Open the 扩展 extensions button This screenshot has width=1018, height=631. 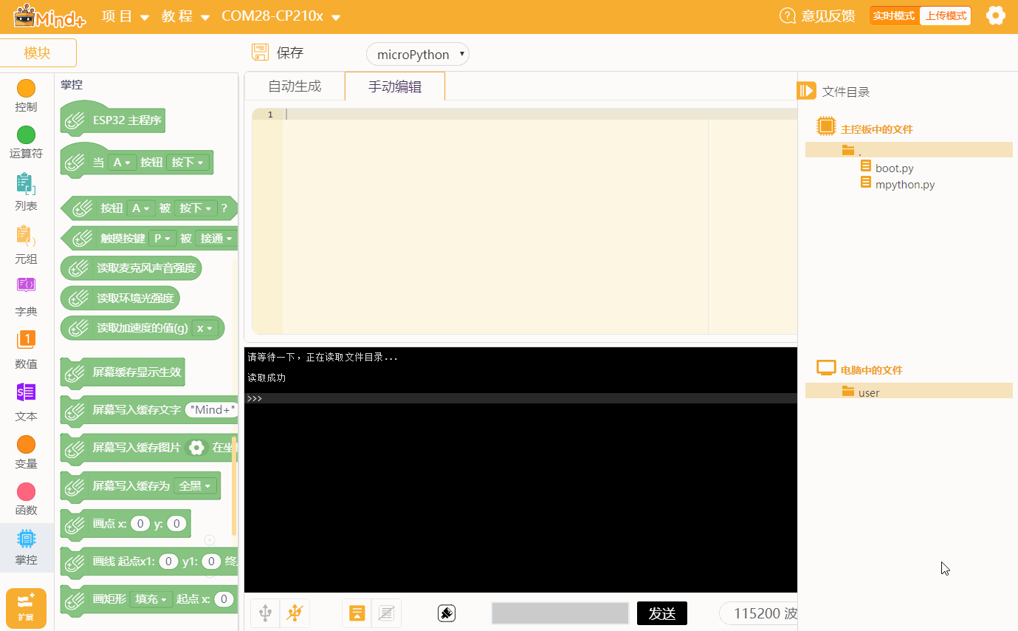26,608
